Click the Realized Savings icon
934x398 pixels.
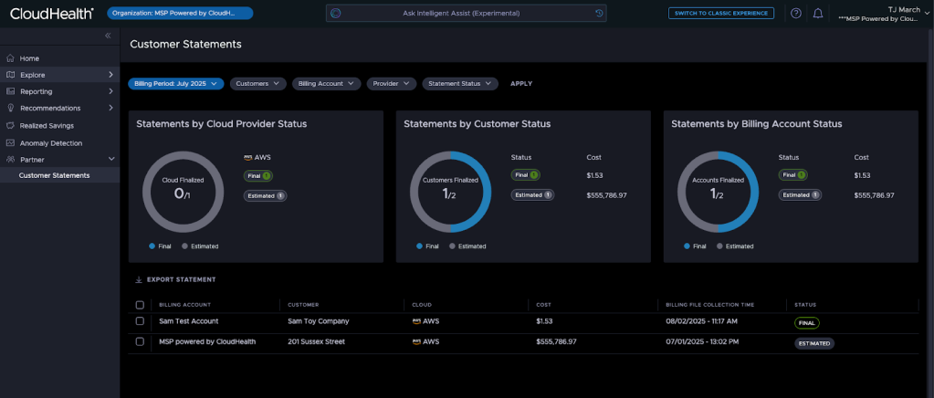10,126
